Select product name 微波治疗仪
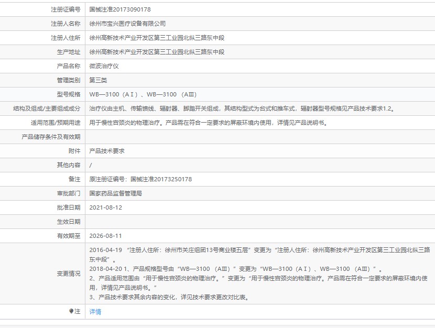435x328 pixels. (104, 66)
